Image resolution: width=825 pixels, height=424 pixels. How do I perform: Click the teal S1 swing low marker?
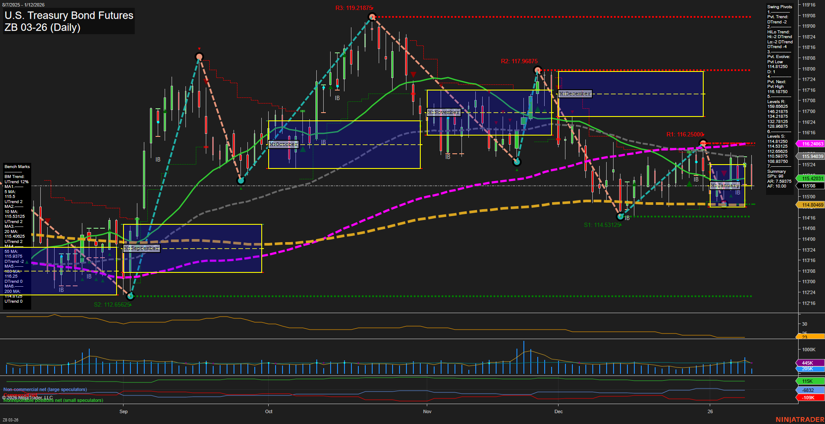coord(620,216)
